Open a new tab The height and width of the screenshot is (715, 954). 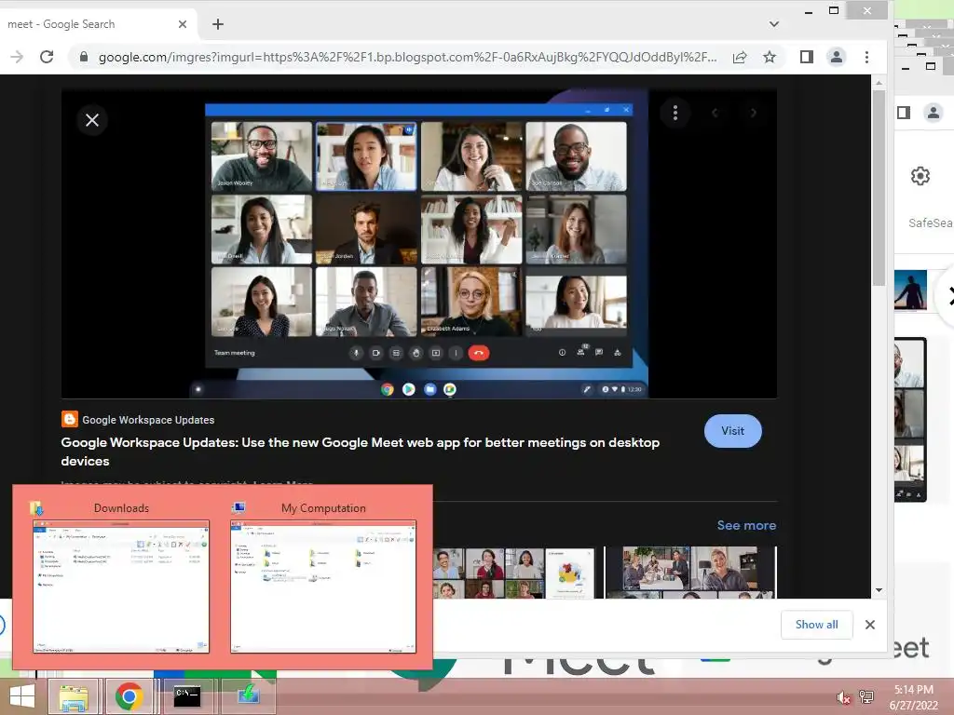coord(218,24)
